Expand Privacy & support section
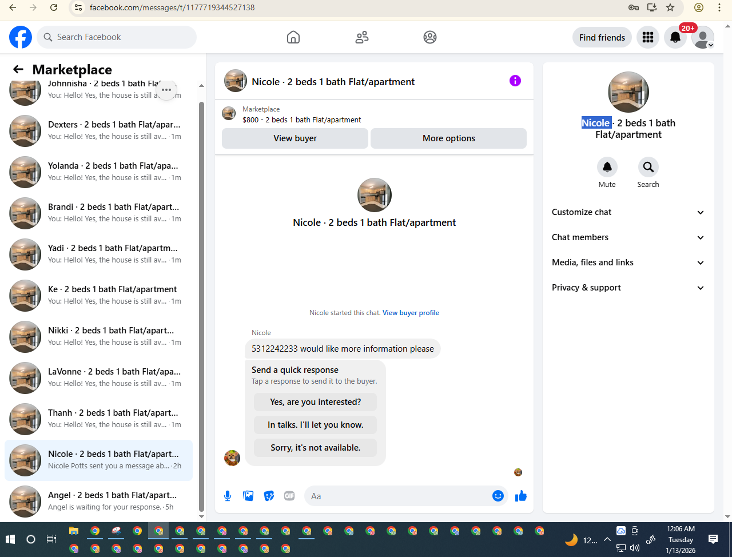 pyautogui.click(x=628, y=288)
